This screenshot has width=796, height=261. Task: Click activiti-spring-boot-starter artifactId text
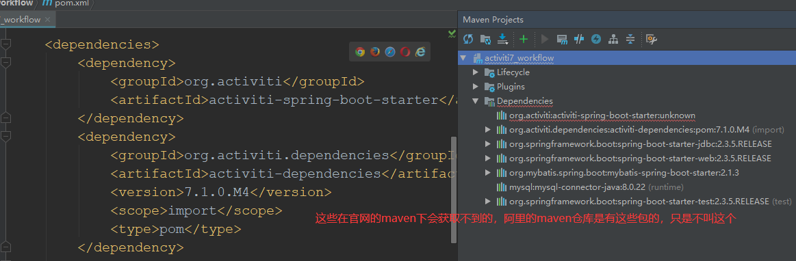pos(324,100)
